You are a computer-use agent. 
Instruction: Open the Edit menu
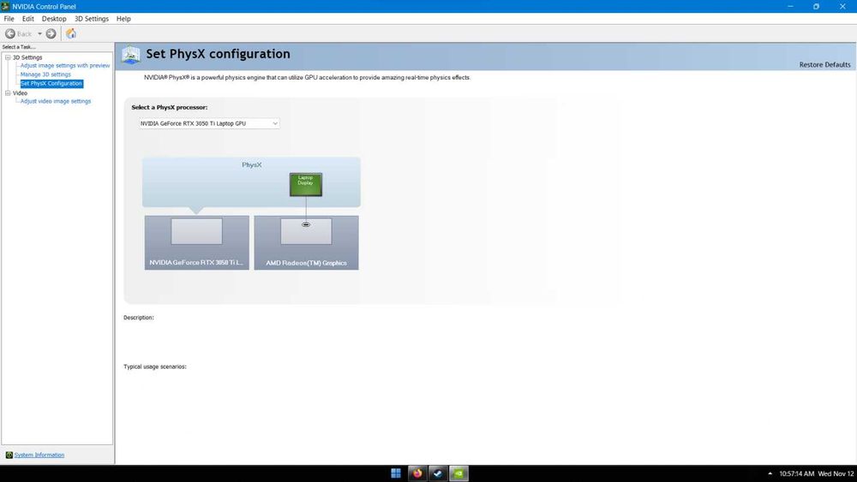pos(28,19)
